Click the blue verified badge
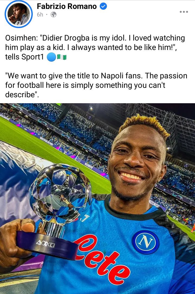 (x=103, y=6)
